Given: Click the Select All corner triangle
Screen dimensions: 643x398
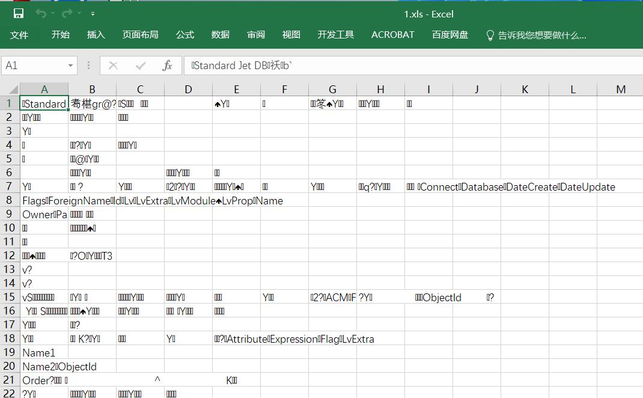Looking at the screenshot, I should [11, 90].
